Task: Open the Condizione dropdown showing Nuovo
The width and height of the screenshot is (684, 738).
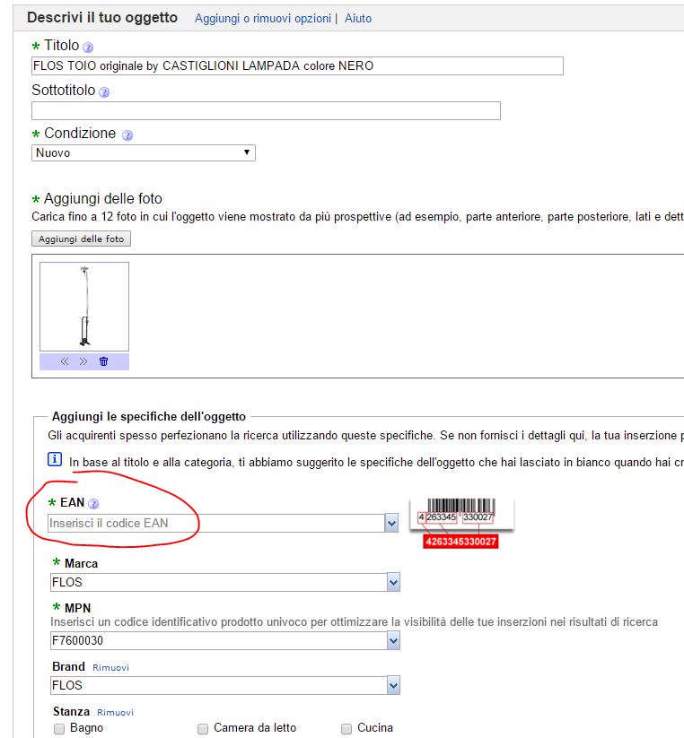Action: [144, 153]
